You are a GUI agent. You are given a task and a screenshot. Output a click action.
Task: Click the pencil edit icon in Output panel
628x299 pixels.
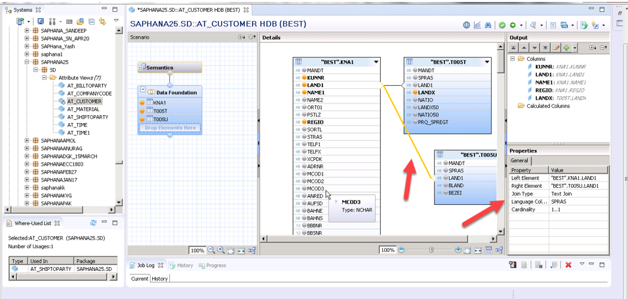(x=555, y=48)
